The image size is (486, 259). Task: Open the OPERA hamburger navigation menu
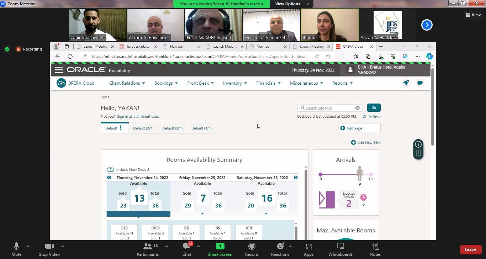[x=59, y=70]
